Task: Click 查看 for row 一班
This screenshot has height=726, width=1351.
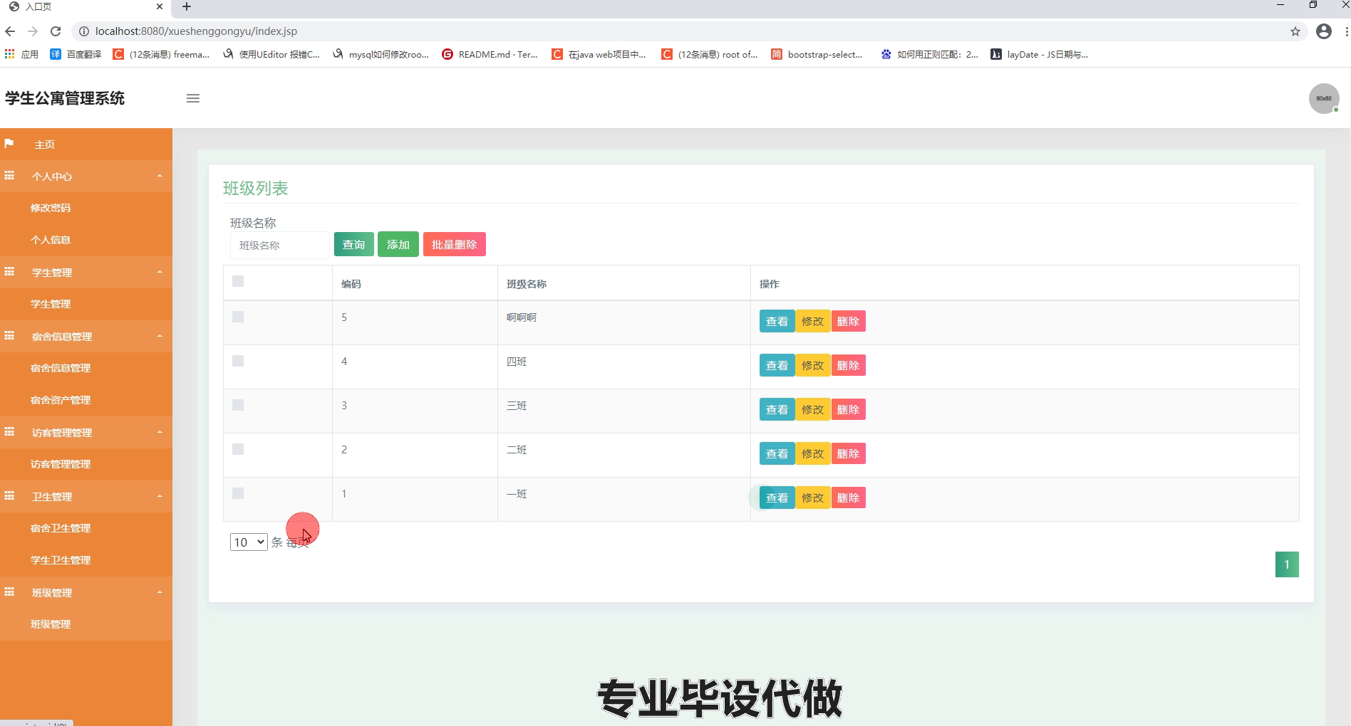Action: pos(777,498)
